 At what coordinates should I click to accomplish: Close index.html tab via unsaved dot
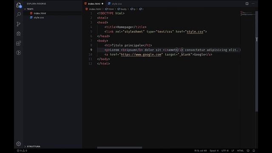coord(102,4)
